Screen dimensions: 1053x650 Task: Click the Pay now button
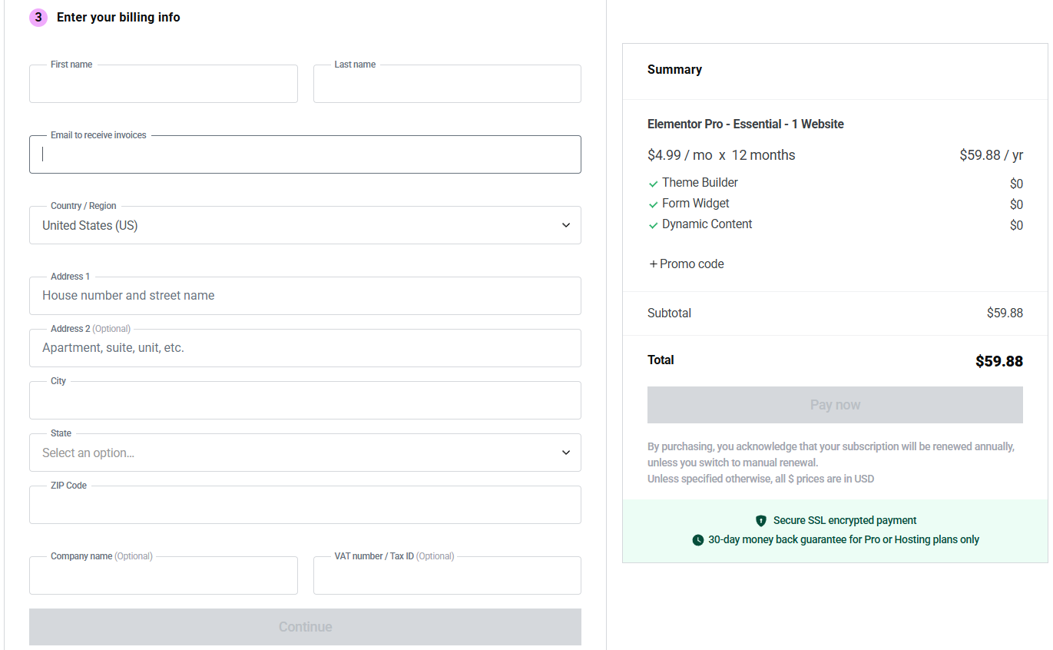click(835, 405)
